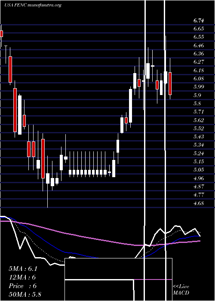This screenshot has height=301, width=215.
Task: Click the 4.77 price axis label
Action: pos(199,195)
